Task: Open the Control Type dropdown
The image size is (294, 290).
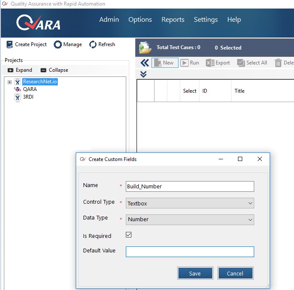Action: pos(190,203)
